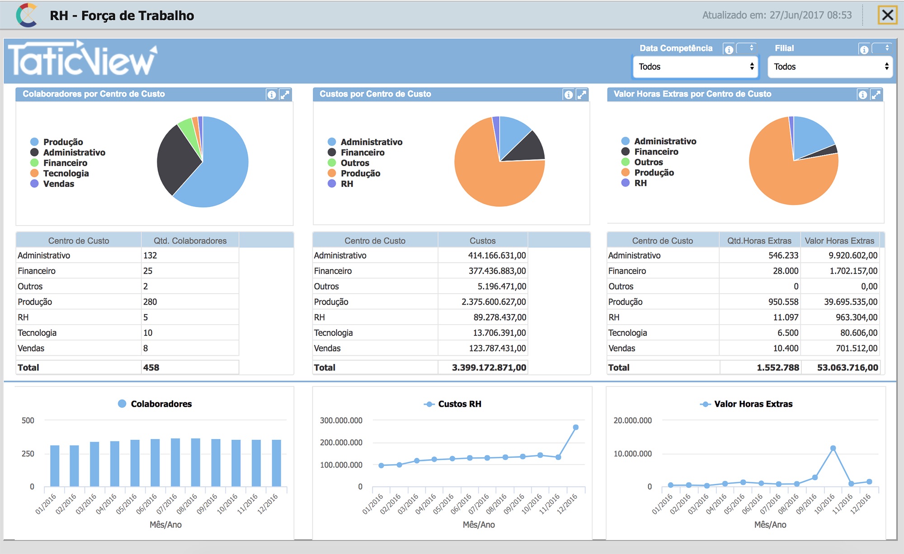Screen dimensions: 904x554
Task: Expand the Custos por Centro de Custo chart
Action: tap(582, 94)
